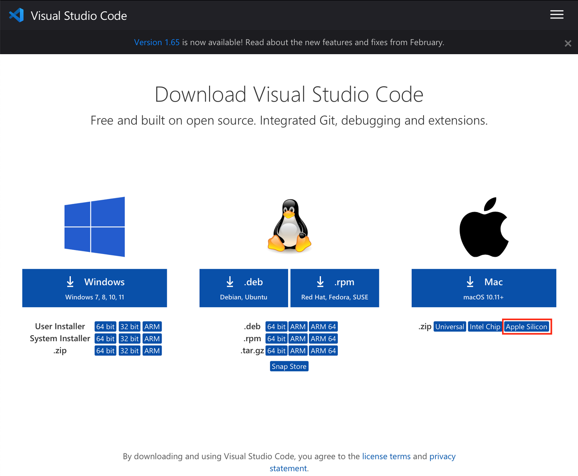Download the Mac macOS 10.11+ build

coord(484,288)
